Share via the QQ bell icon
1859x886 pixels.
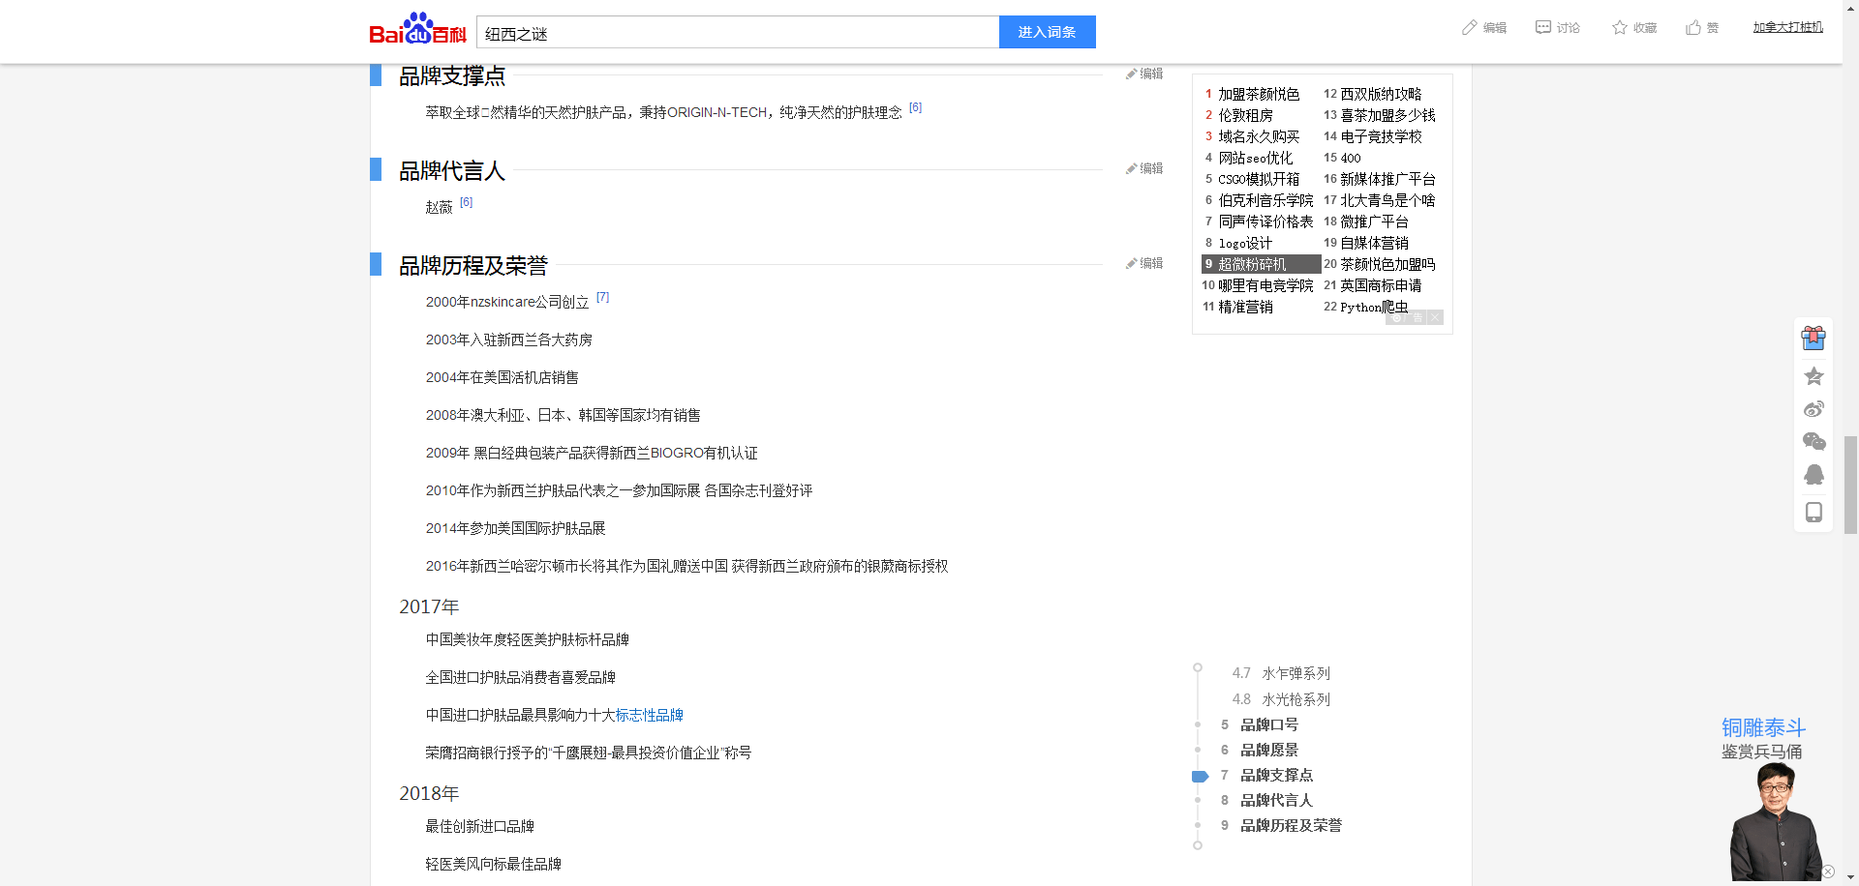coord(1813,475)
